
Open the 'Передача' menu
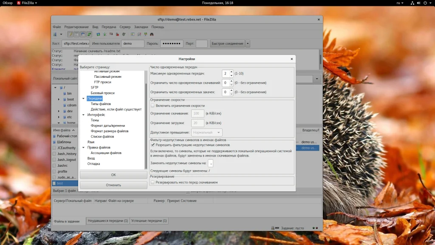tap(109, 27)
